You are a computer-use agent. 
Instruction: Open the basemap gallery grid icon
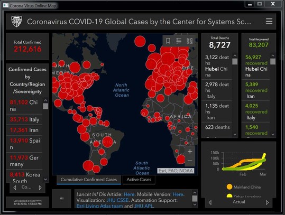[x=190, y=41]
